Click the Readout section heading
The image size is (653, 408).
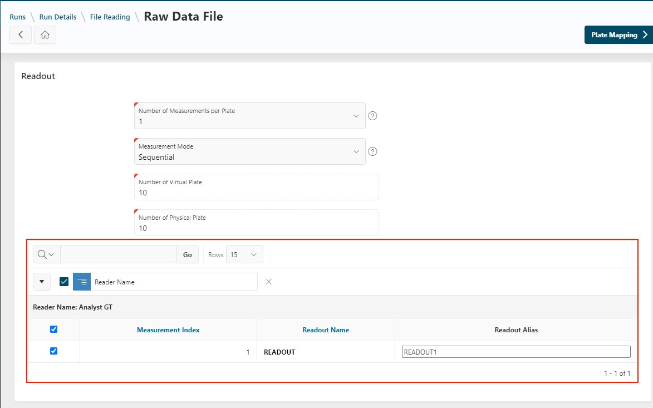tap(38, 76)
